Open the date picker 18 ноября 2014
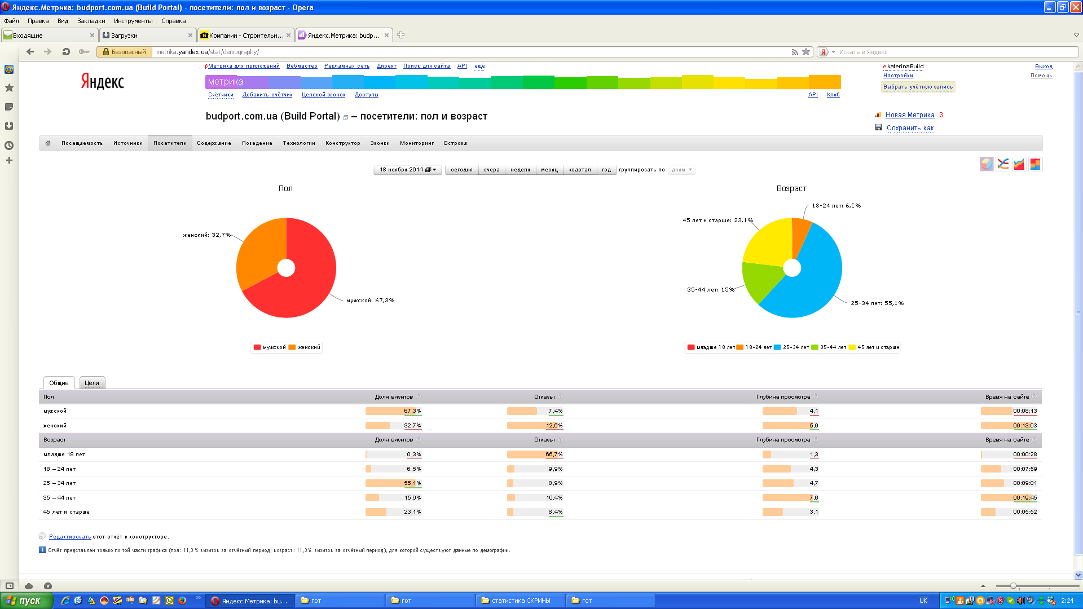1083x609 pixels. (407, 170)
